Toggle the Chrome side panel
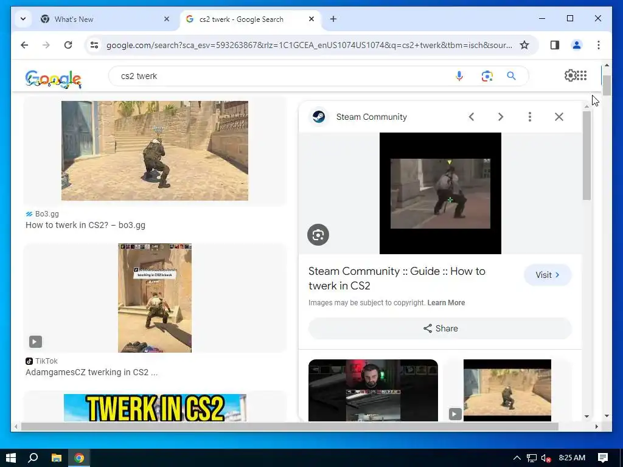 [x=555, y=45]
